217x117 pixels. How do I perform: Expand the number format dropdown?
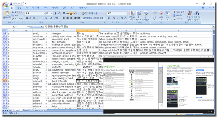126,13
